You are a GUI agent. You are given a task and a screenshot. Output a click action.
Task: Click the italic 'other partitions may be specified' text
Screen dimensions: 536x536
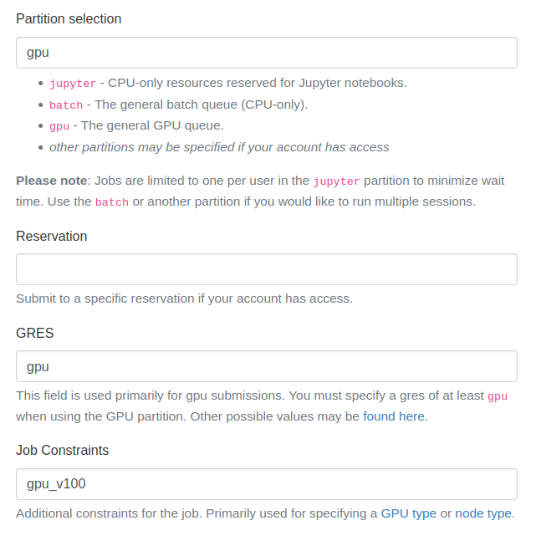tap(219, 147)
